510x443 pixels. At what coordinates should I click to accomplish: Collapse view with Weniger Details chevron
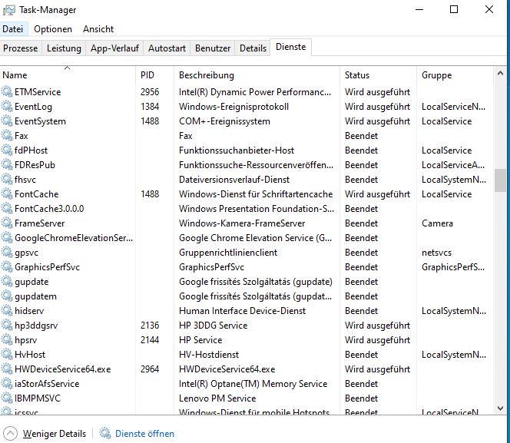click(10, 434)
